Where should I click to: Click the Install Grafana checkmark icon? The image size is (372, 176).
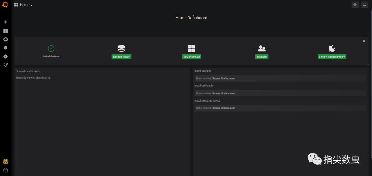point(51,49)
